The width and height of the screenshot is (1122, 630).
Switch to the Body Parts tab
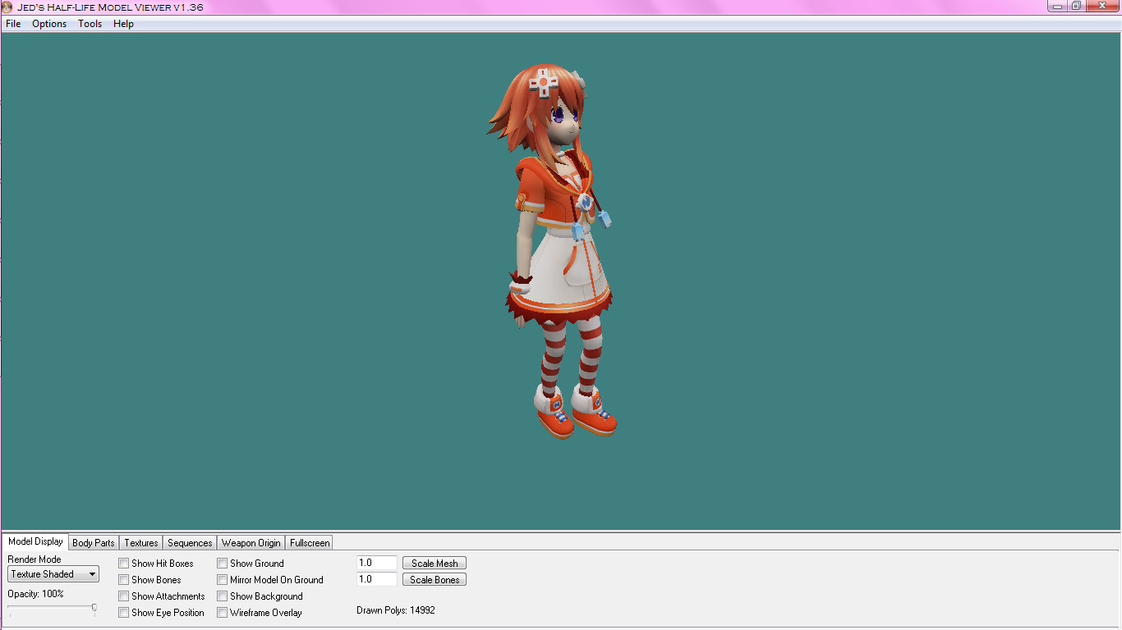93,542
